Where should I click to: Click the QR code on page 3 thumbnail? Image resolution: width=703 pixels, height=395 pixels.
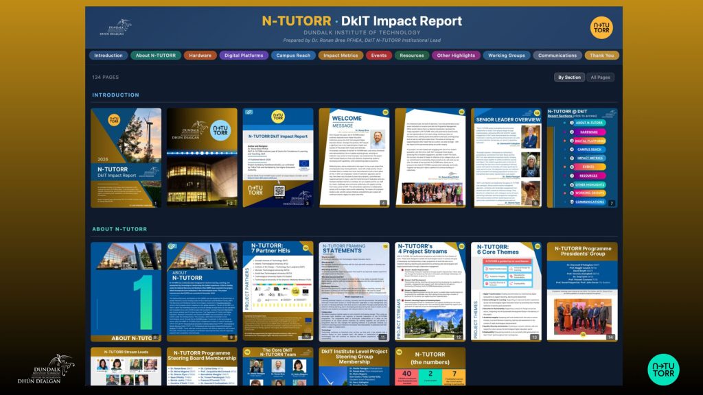tap(279, 191)
